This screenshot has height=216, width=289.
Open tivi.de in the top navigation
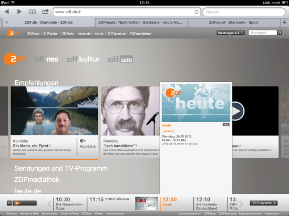pyautogui.click(x=99, y=34)
